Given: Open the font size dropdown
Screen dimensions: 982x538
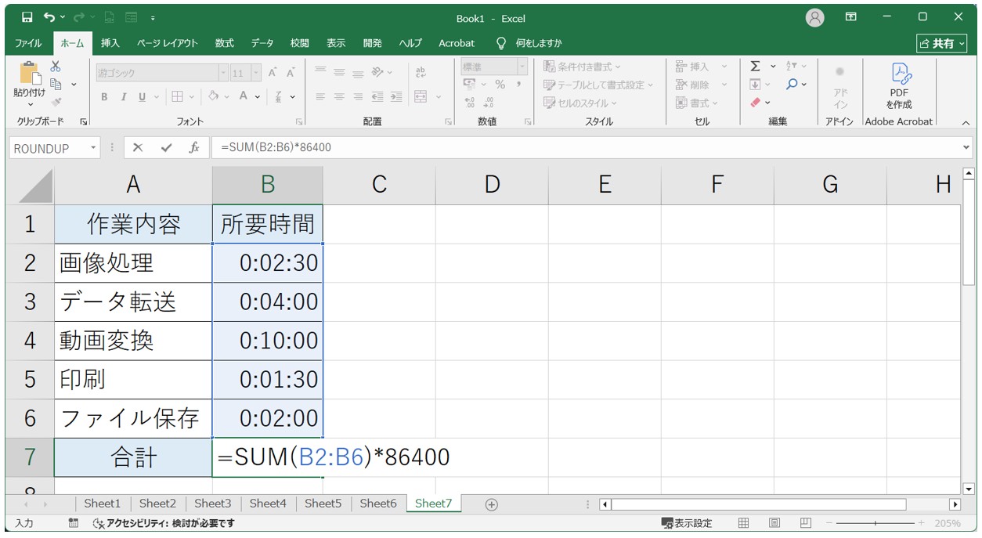Looking at the screenshot, I should 257,73.
